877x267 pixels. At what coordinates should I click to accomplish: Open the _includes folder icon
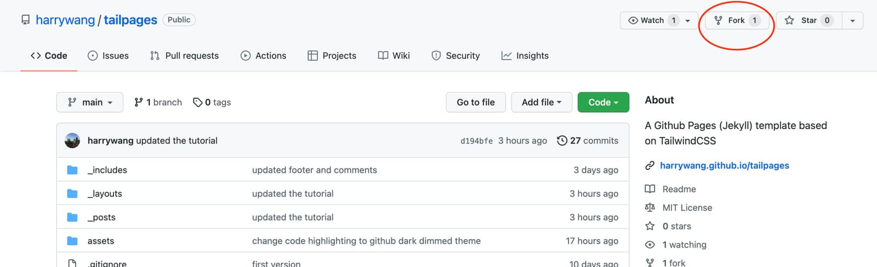72,170
